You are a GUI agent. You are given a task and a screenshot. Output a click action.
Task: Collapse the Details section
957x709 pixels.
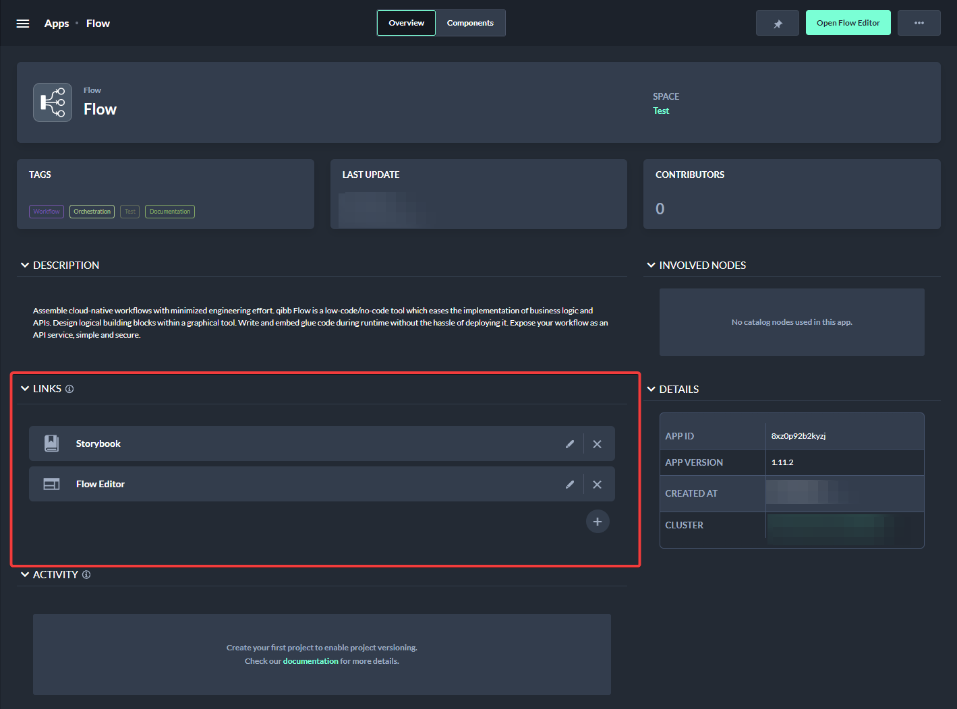click(x=651, y=390)
